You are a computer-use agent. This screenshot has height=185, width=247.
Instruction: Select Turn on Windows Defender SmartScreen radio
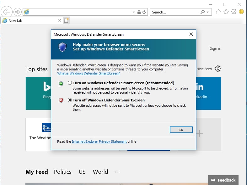[x=70, y=83]
